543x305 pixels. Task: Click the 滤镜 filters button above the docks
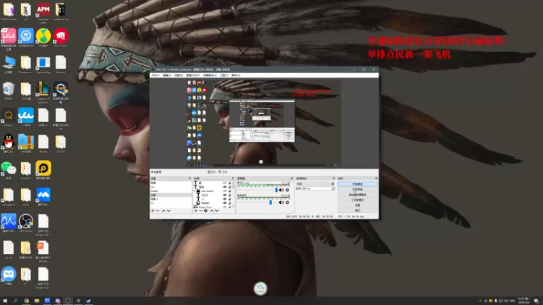[224, 172]
